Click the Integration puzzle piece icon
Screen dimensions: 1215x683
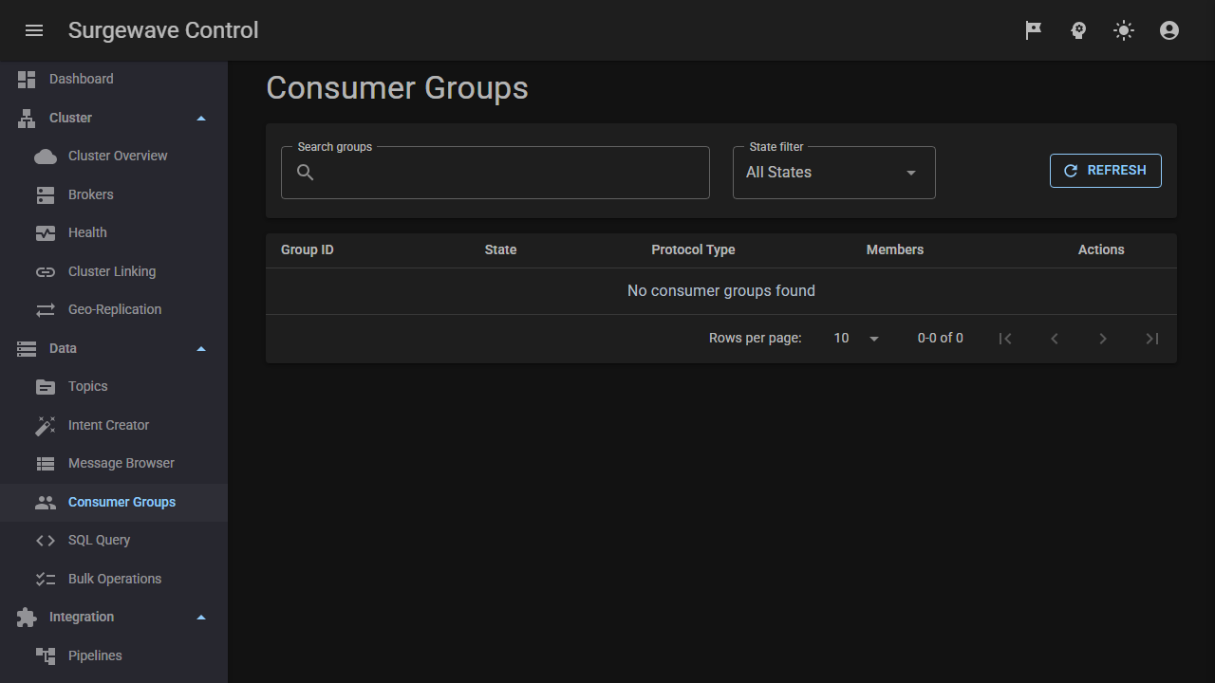point(27,618)
